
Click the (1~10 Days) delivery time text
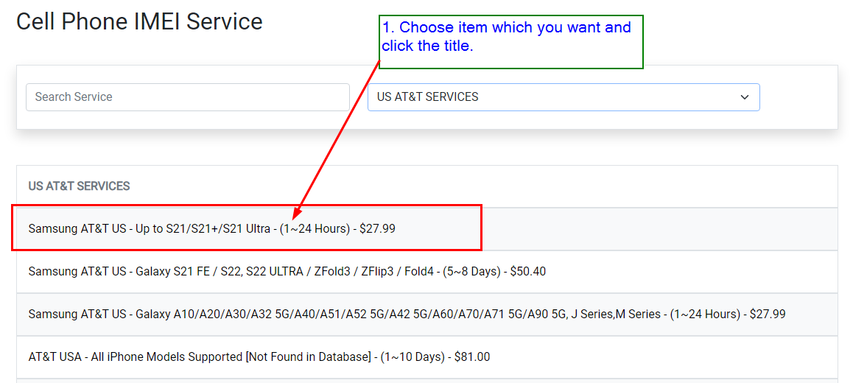[413, 357]
